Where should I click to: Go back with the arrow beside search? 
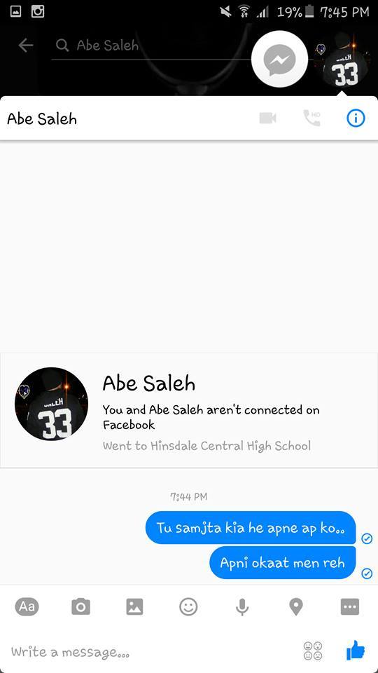(x=26, y=45)
